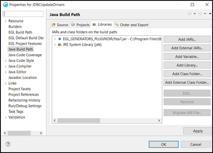Click the JRE System Library icon

point(60,44)
